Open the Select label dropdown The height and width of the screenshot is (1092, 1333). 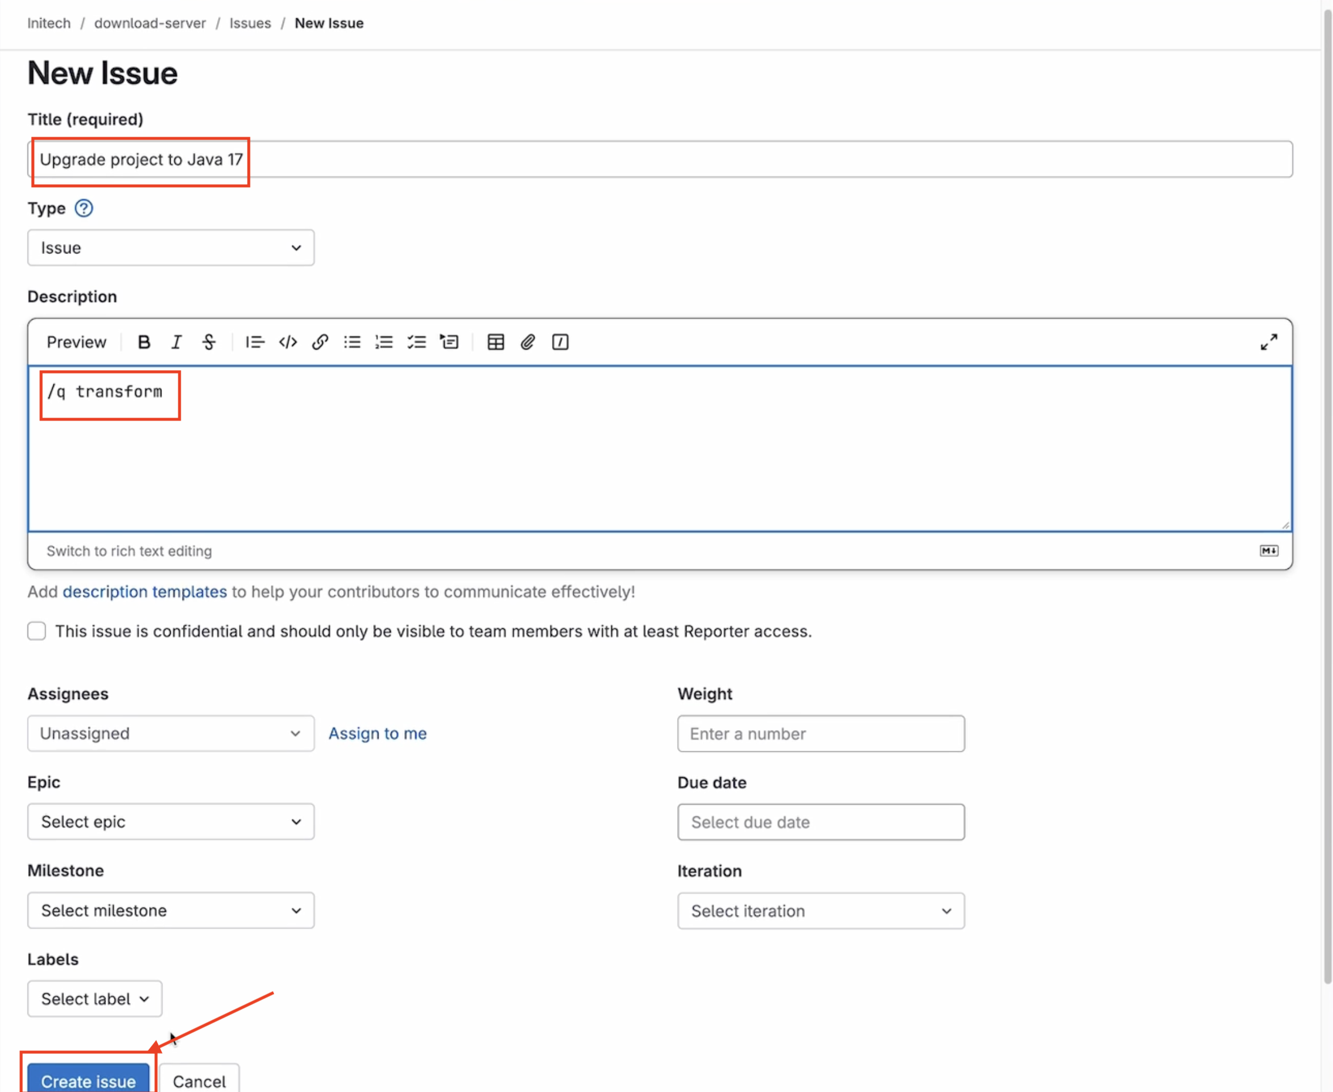coord(94,999)
